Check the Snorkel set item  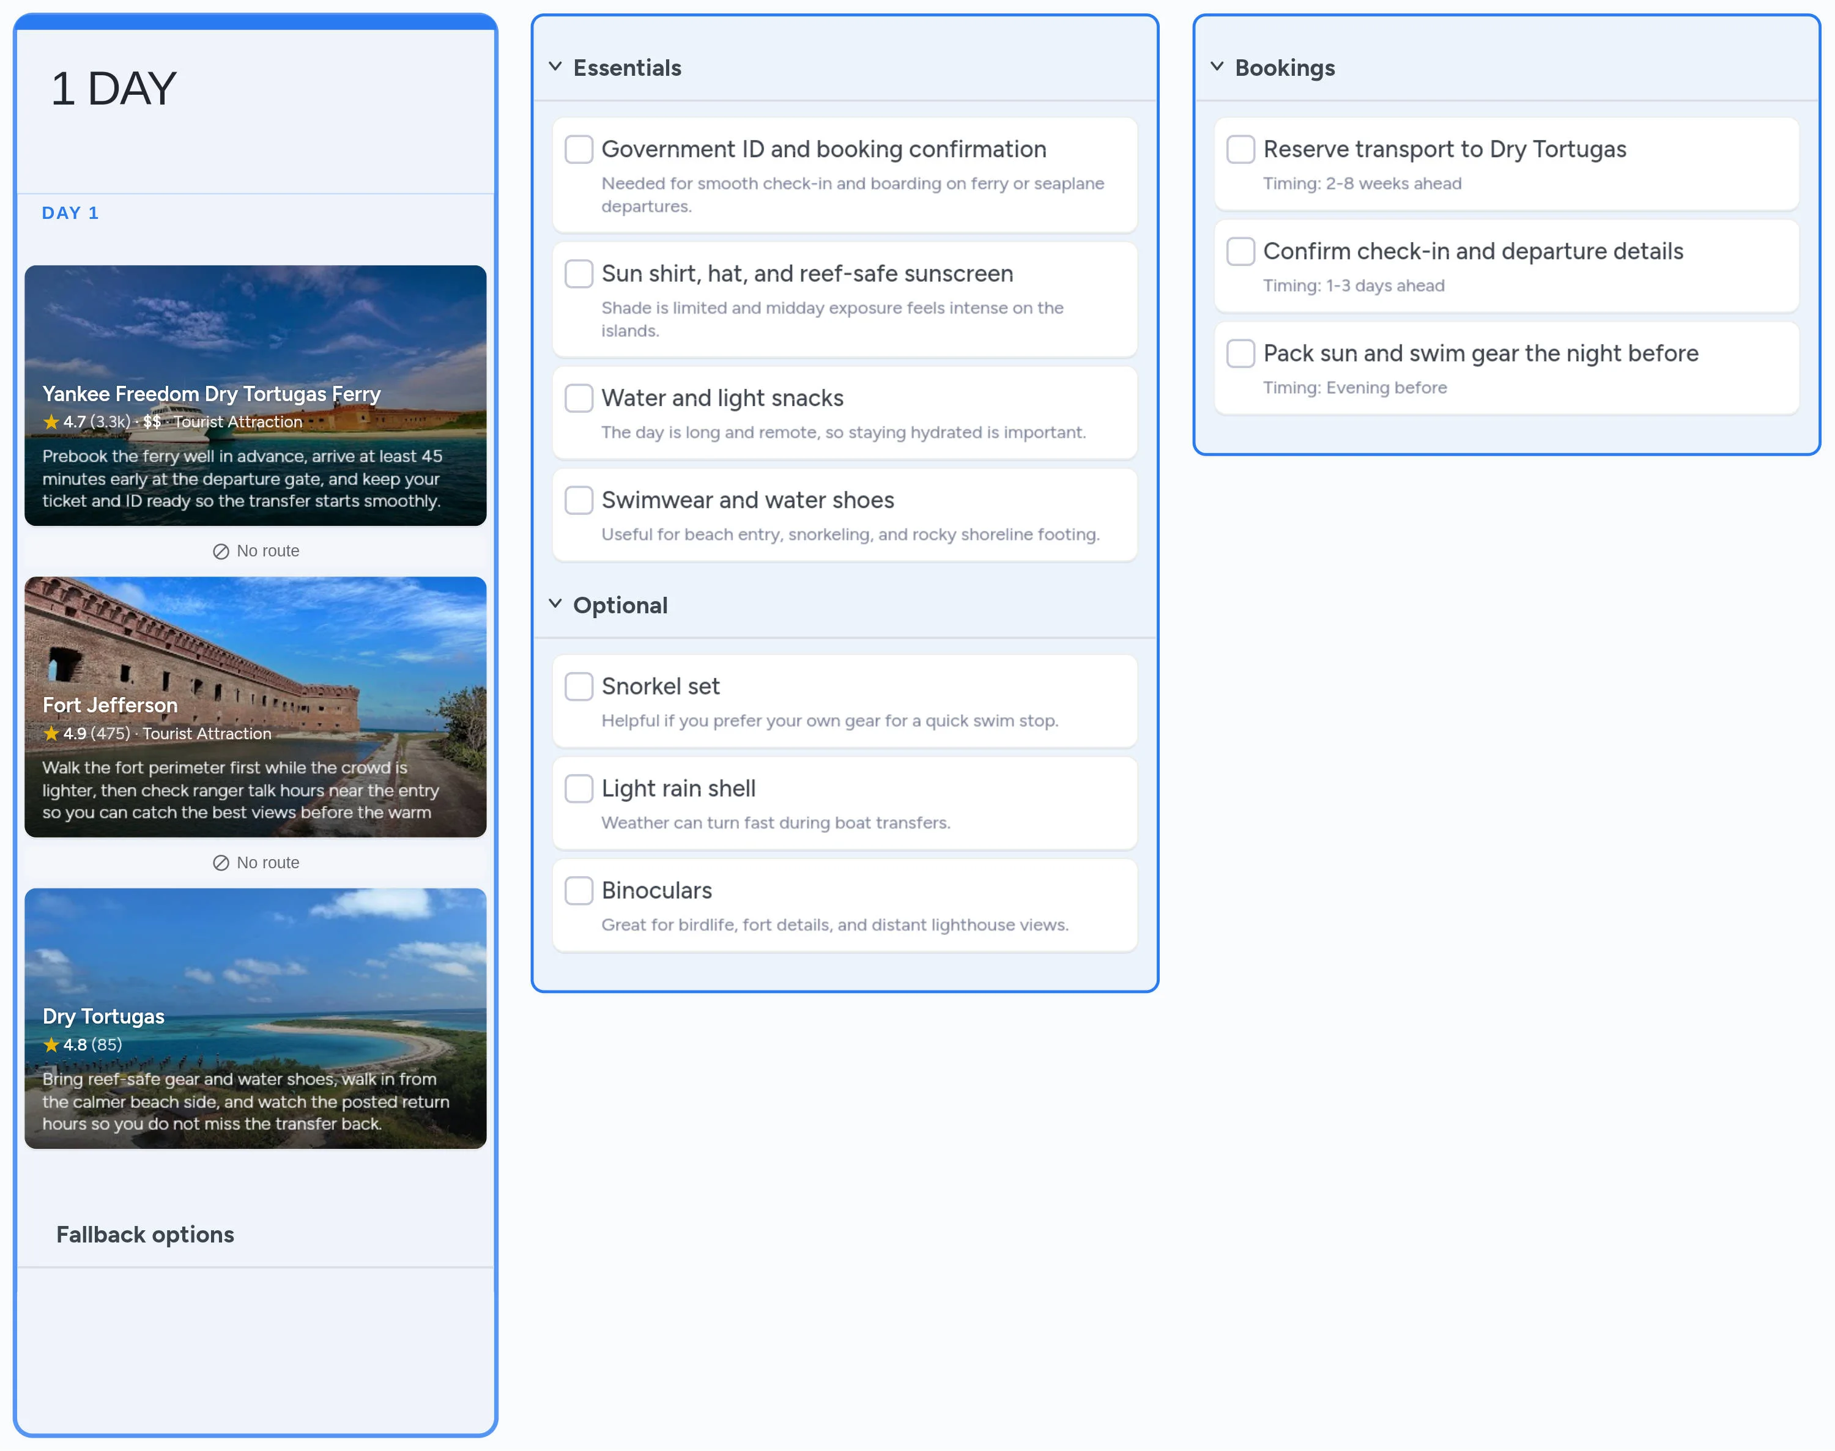click(x=578, y=685)
